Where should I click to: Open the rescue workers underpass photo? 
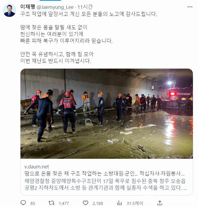pyautogui.click(x=107, y=114)
